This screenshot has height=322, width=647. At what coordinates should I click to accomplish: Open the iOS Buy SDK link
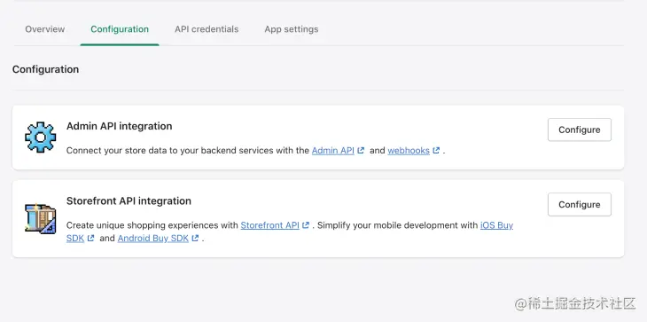(496, 225)
